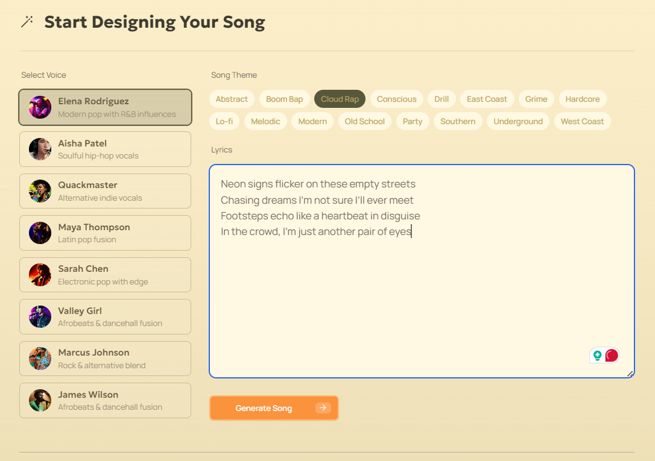Click inside the Lyrics text area

(x=422, y=271)
